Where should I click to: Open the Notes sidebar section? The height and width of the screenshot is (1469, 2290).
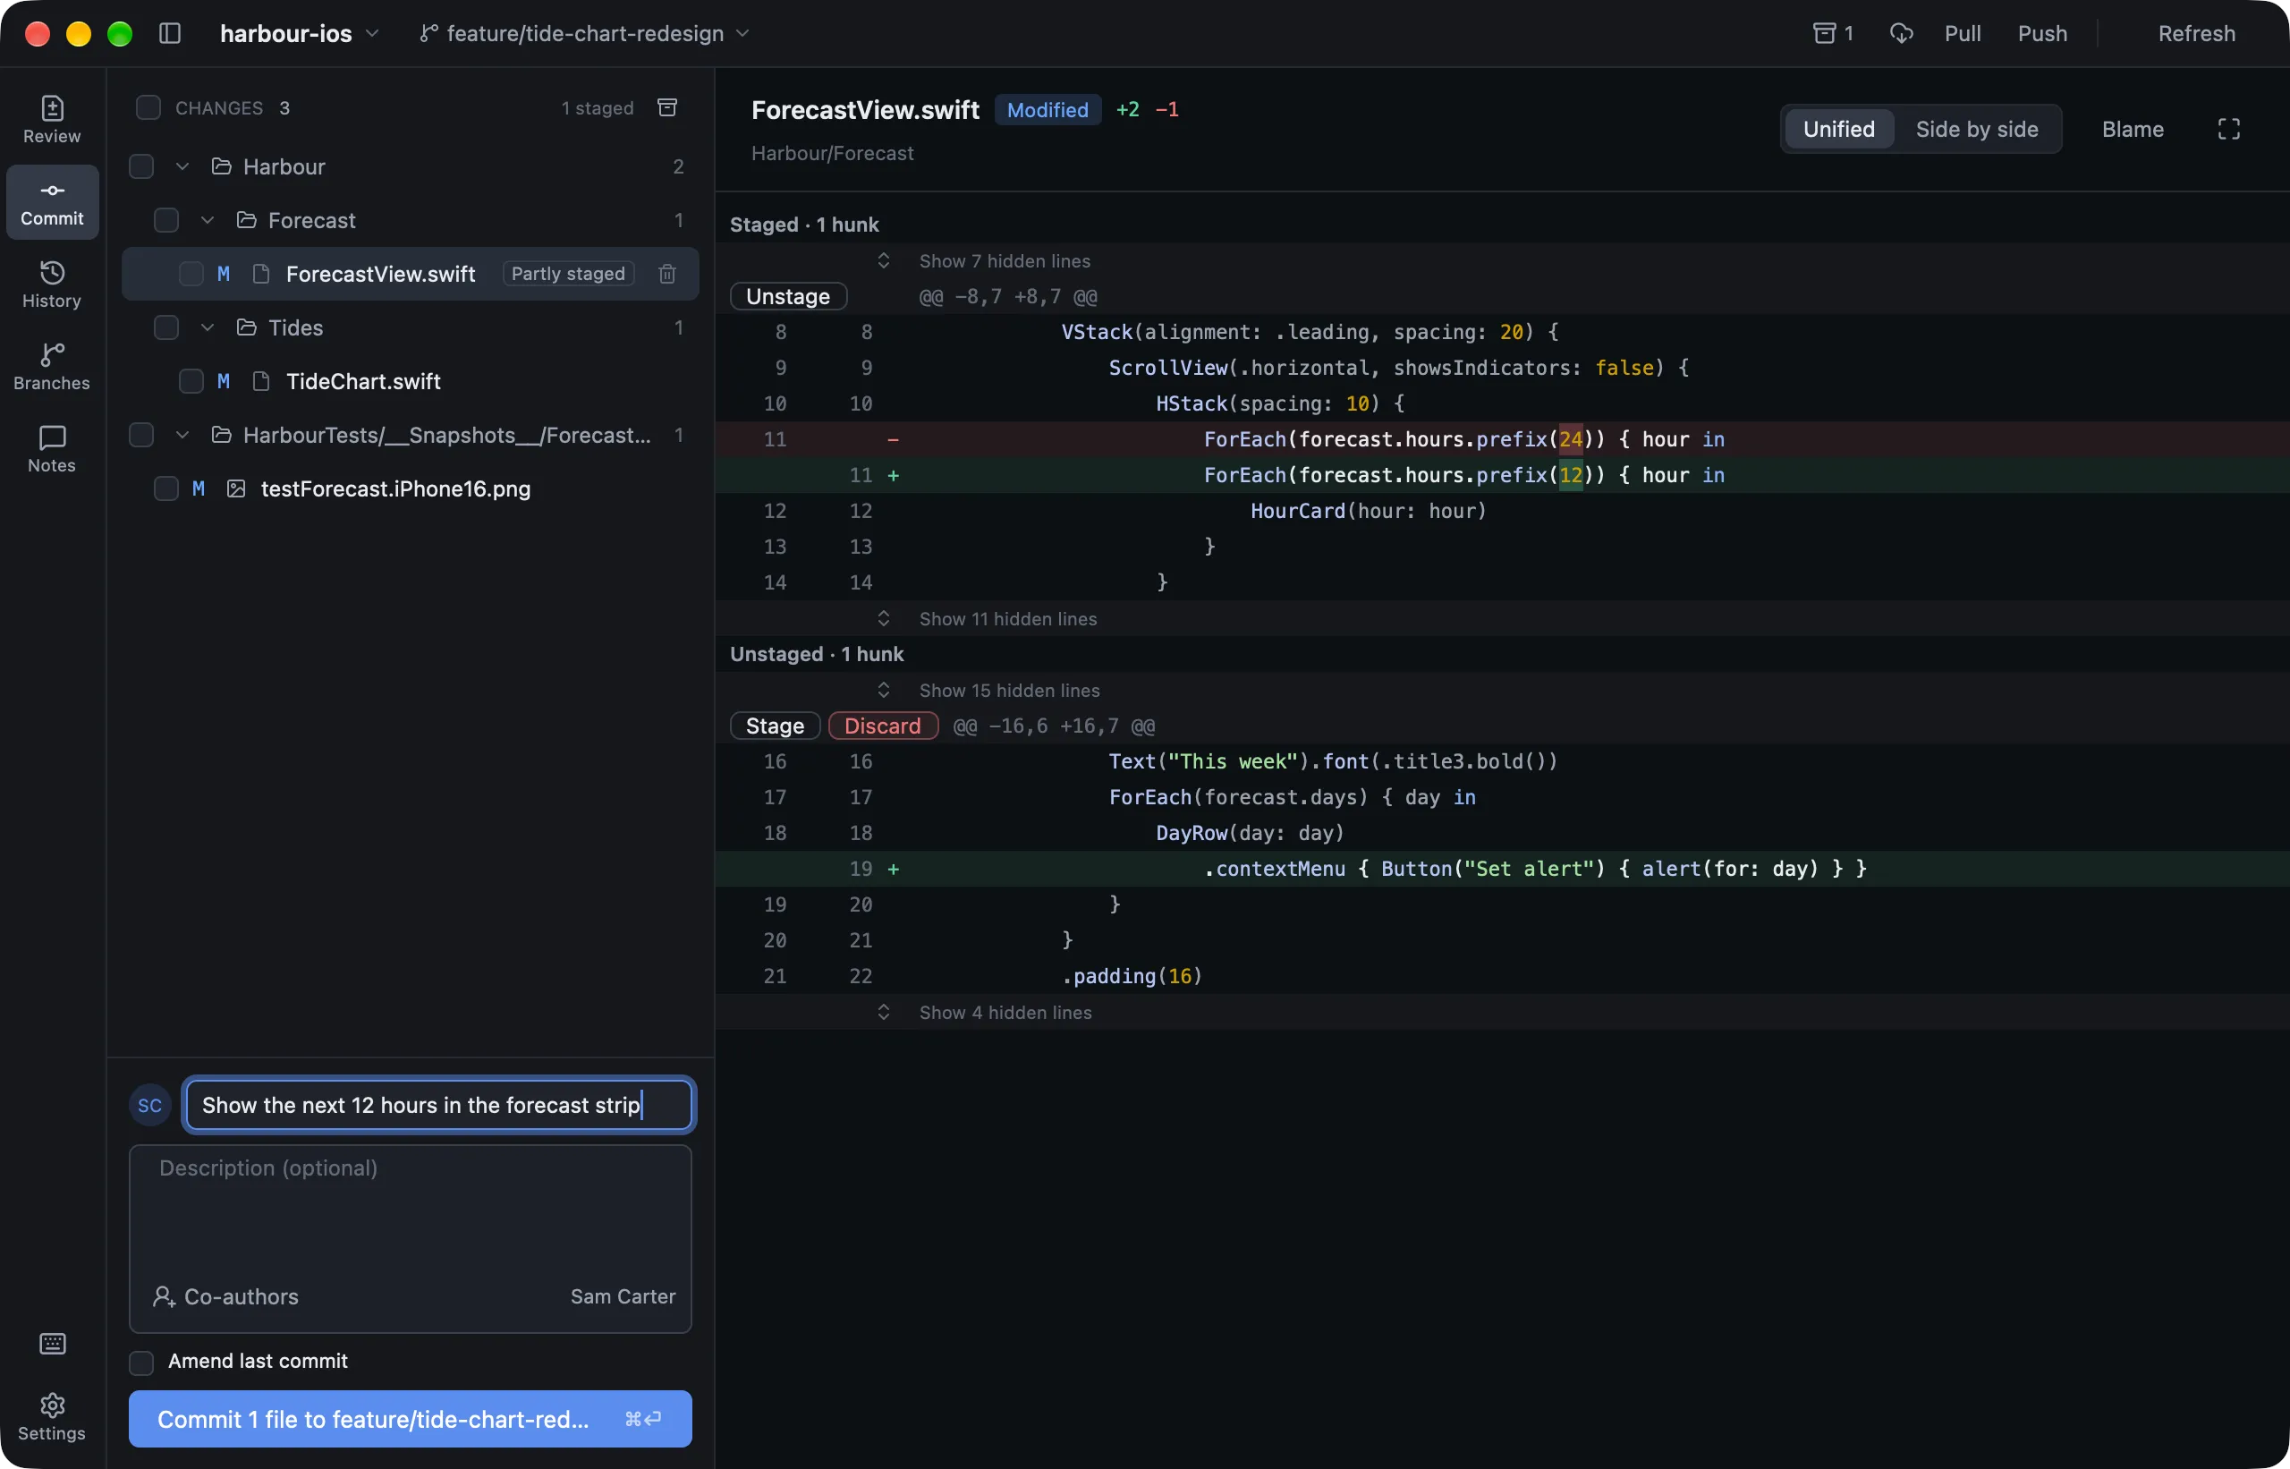(52, 449)
